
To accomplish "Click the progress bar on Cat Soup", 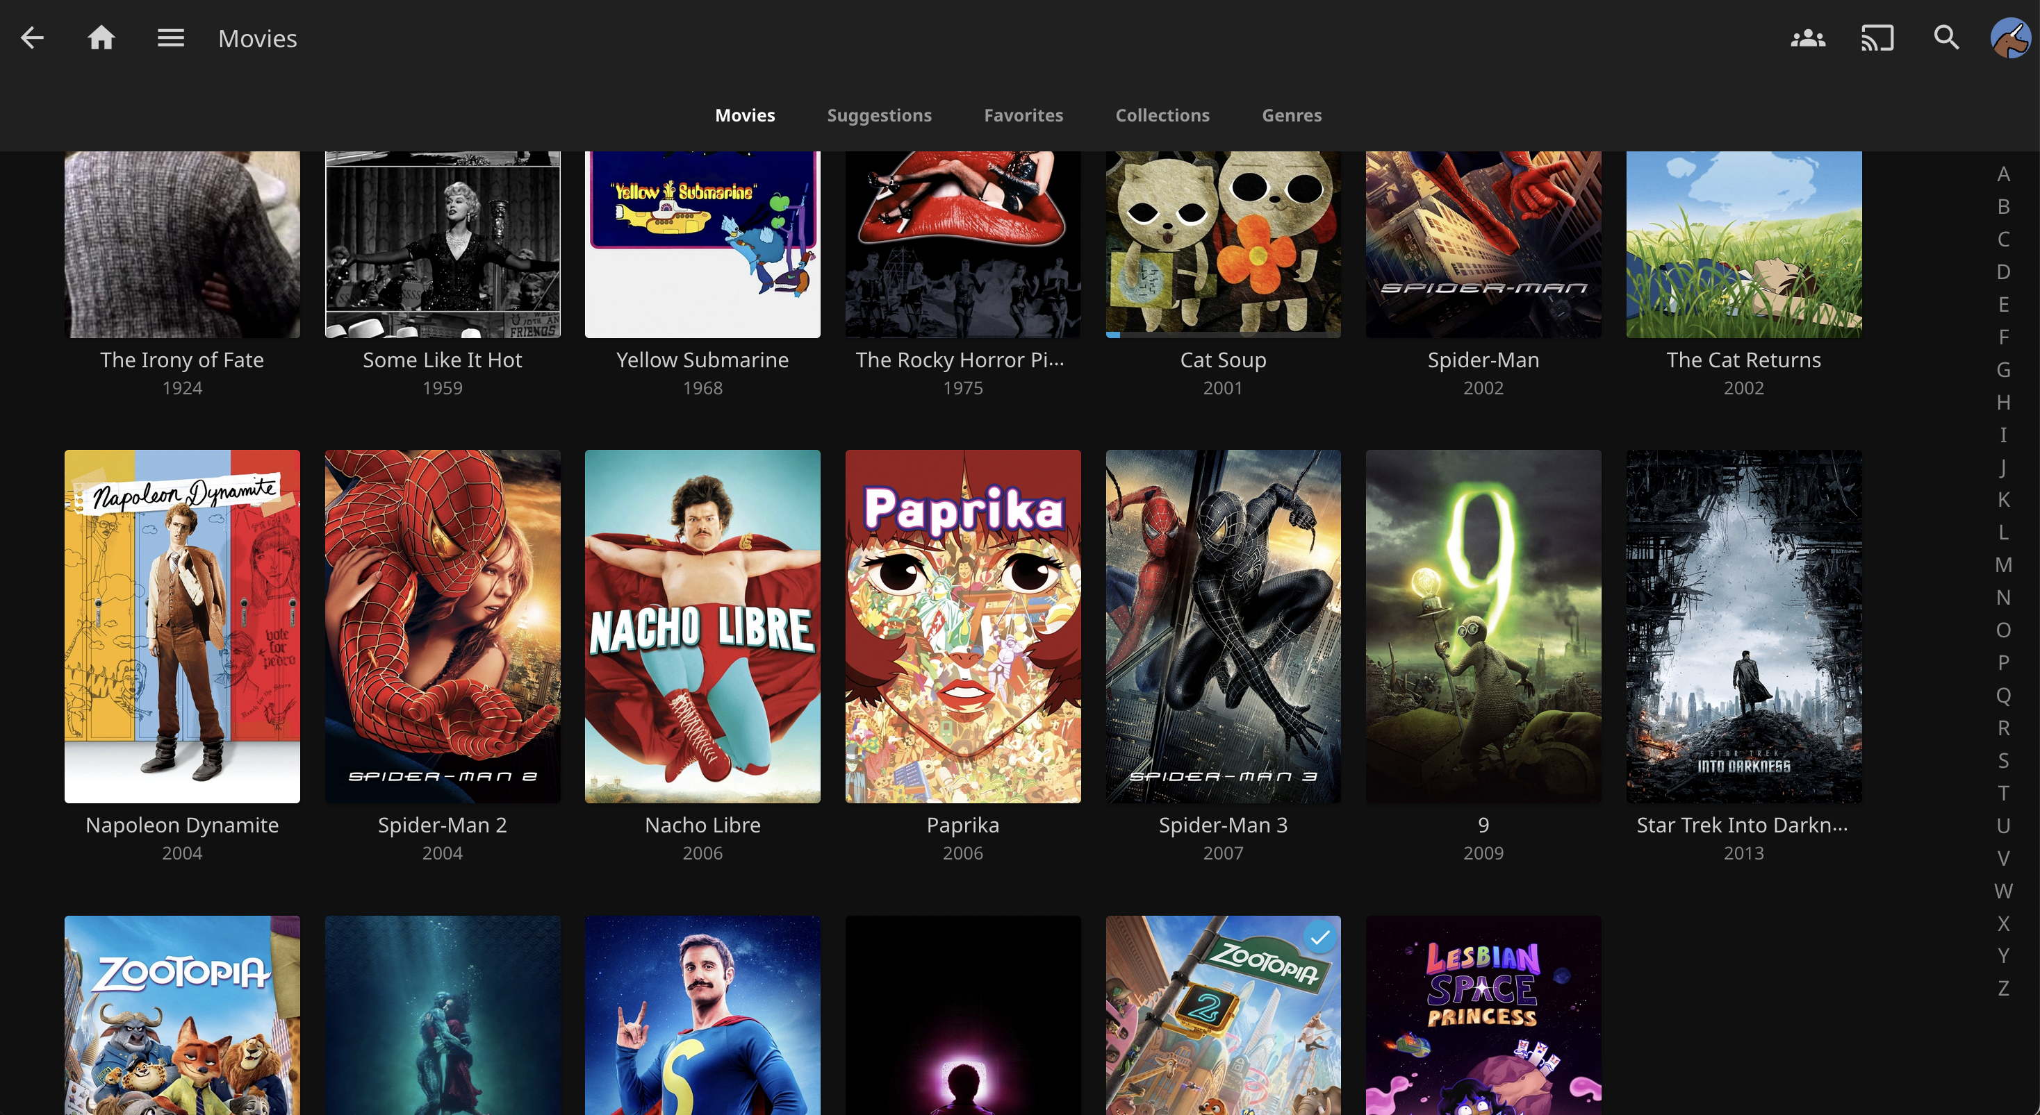I will point(1224,334).
